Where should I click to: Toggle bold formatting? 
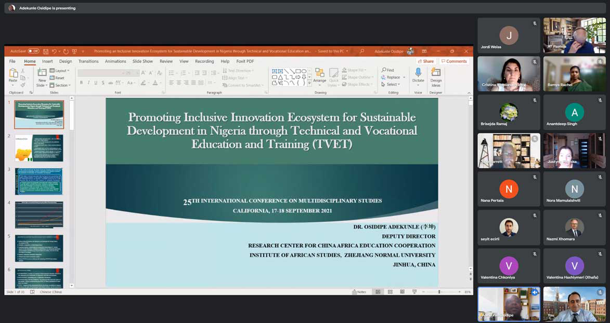(x=81, y=83)
